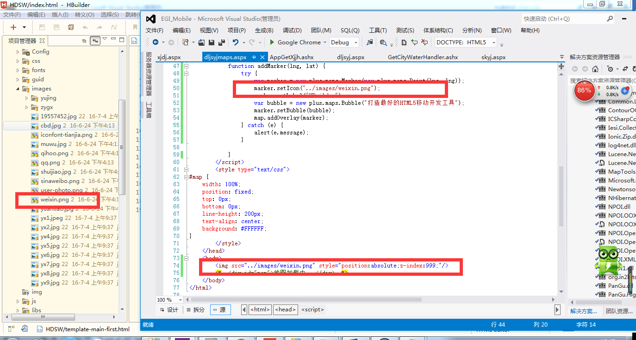The image size is (636, 340).
Task: Expand the Config folder in project manager
Action: click(x=18, y=52)
